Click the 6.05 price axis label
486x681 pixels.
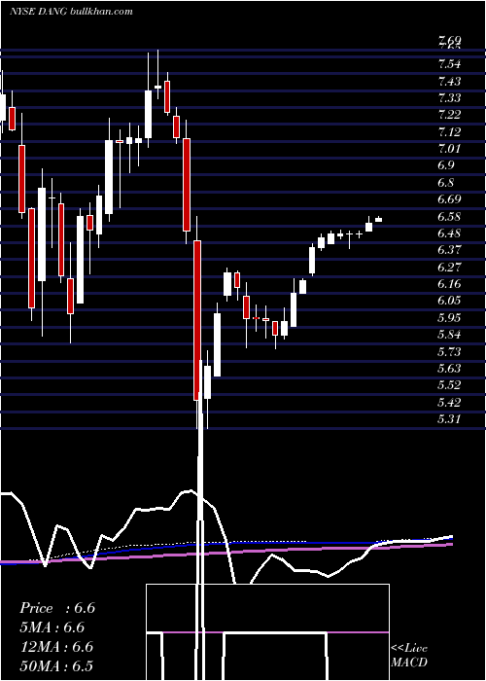coord(449,301)
